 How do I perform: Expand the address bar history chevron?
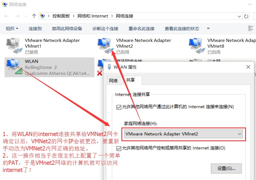(x=239, y=16)
